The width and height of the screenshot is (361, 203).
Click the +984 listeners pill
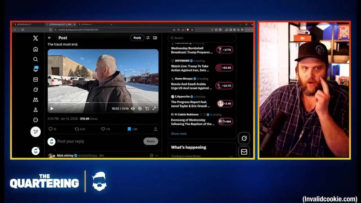click(x=226, y=122)
